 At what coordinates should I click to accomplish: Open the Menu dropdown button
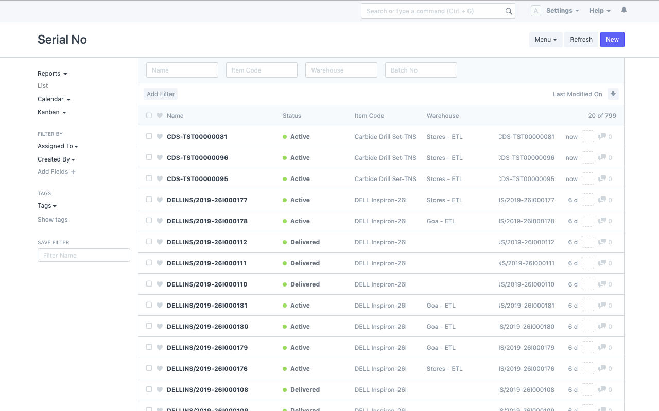click(546, 40)
